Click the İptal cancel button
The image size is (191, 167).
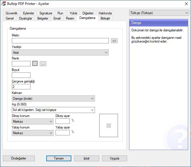pyautogui.click(x=87, y=158)
